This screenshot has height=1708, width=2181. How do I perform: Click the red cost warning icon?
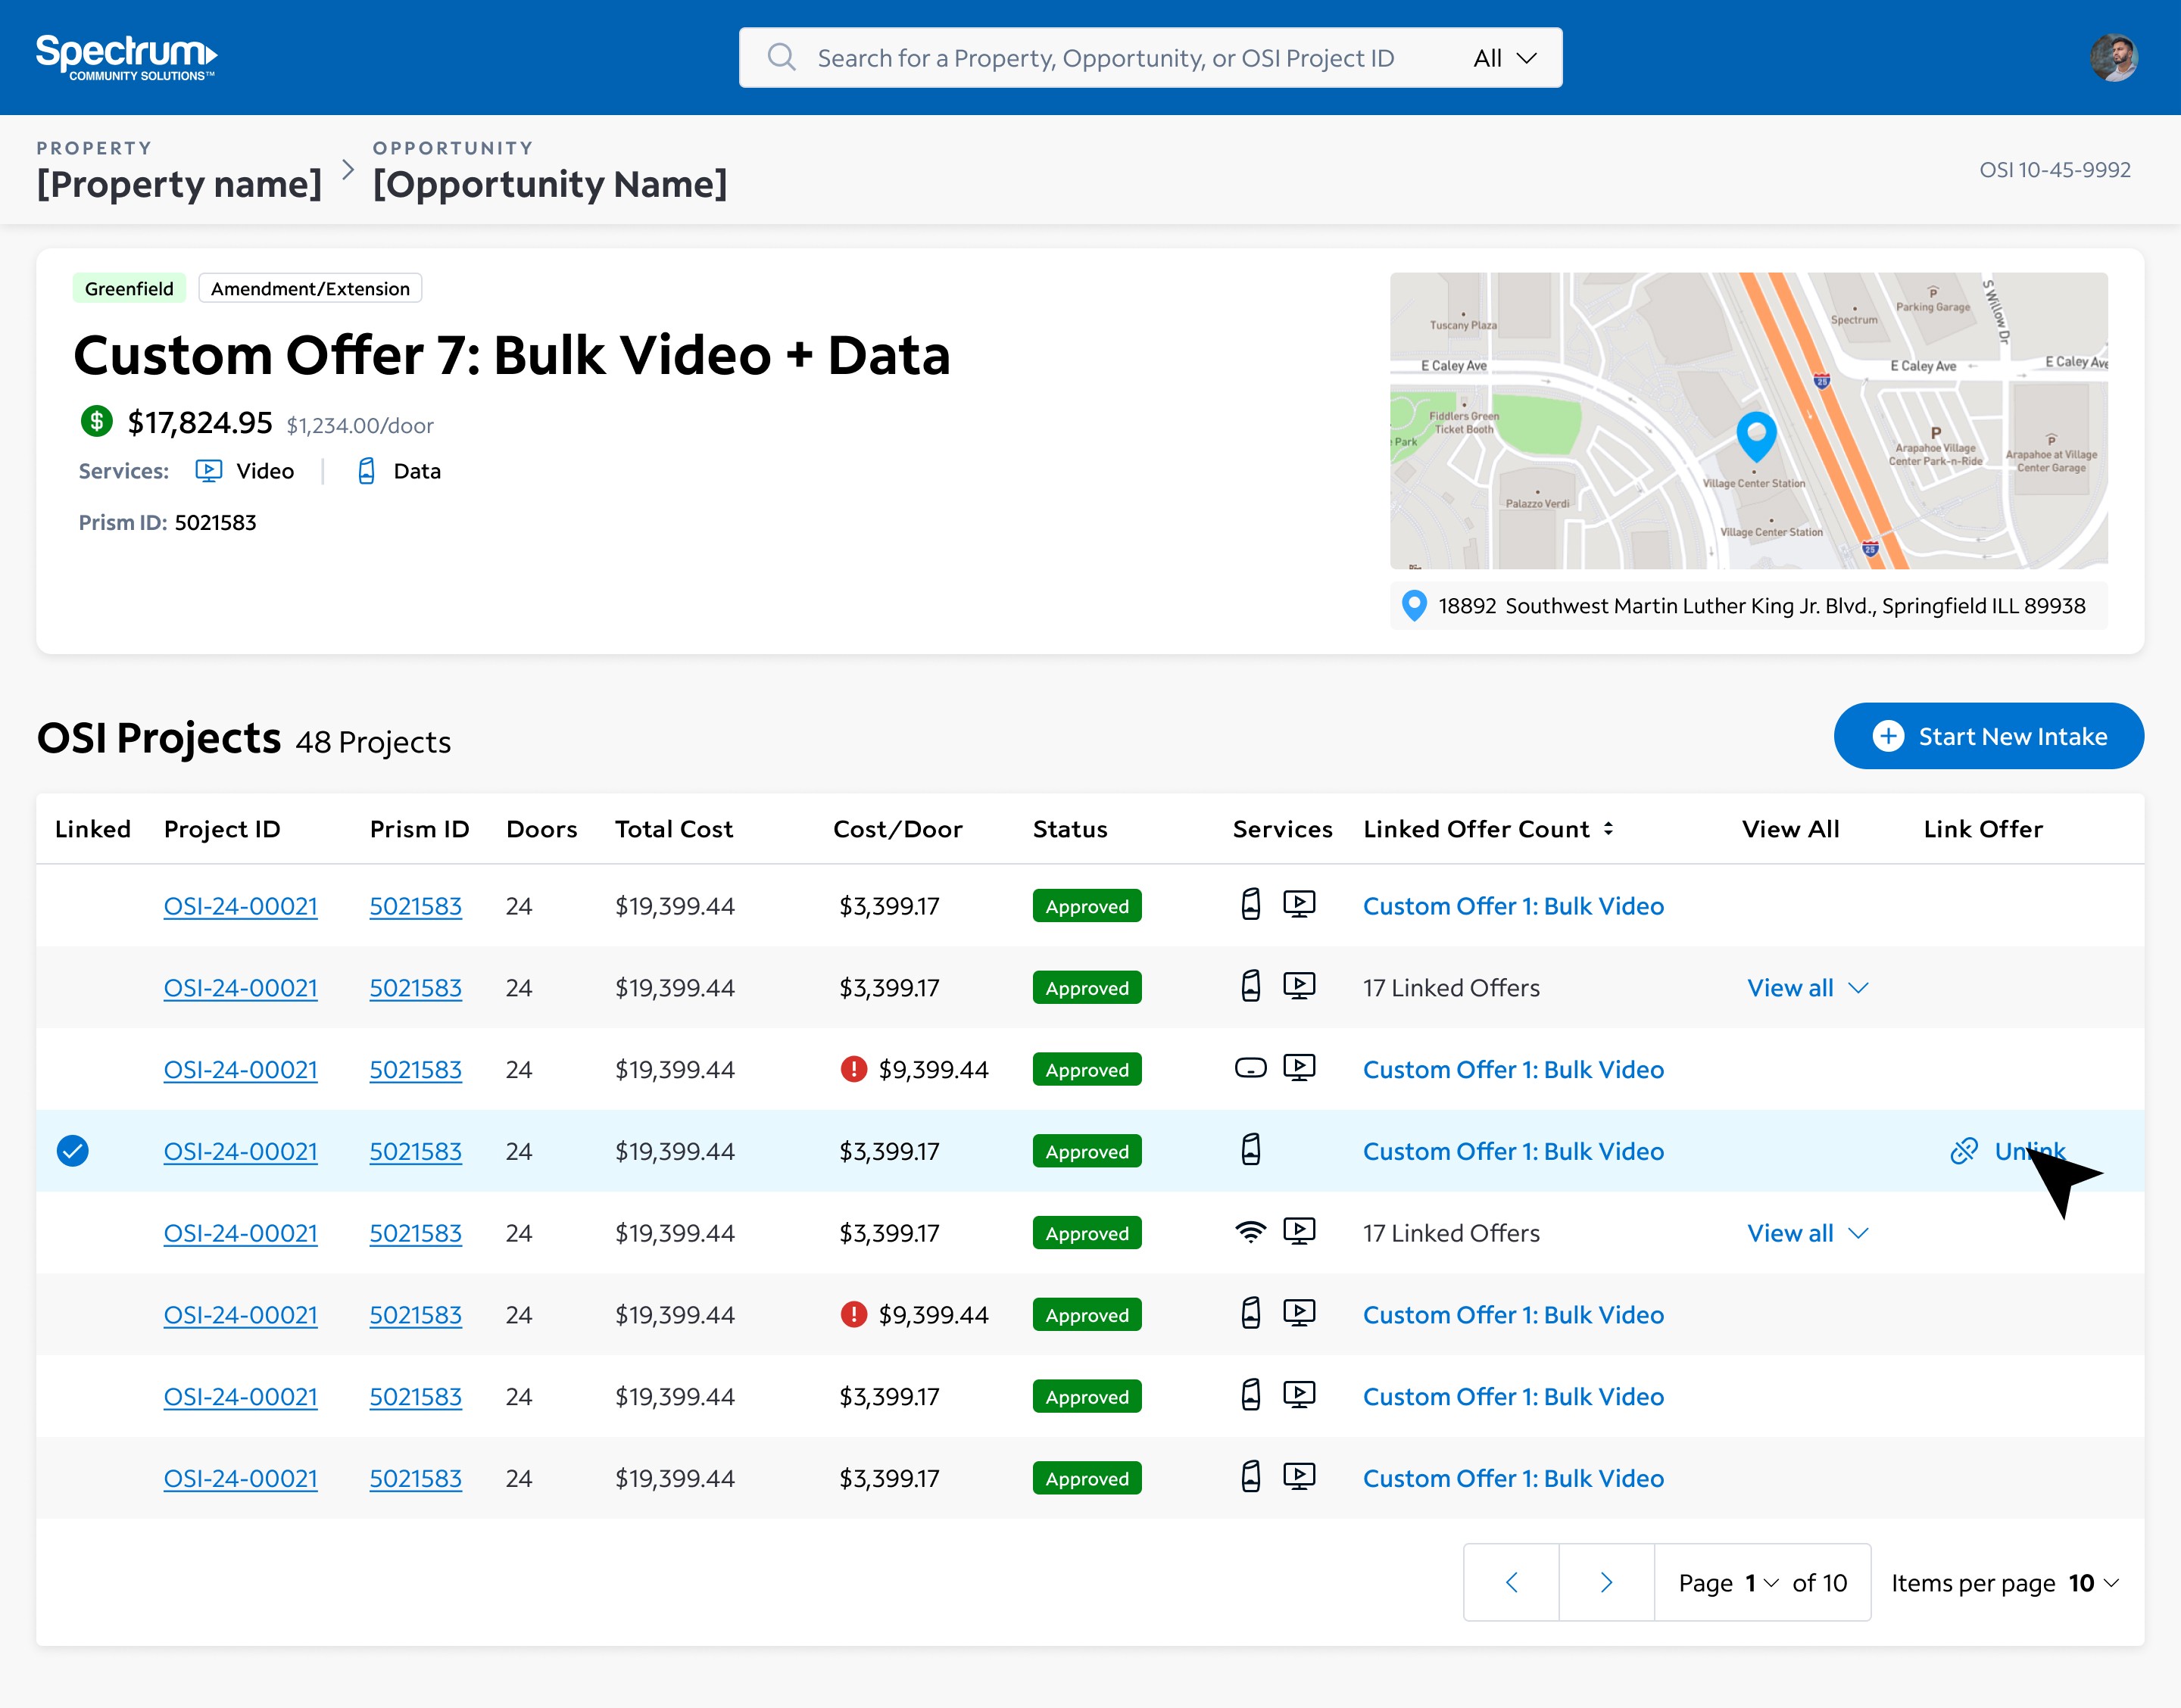click(x=853, y=1069)
